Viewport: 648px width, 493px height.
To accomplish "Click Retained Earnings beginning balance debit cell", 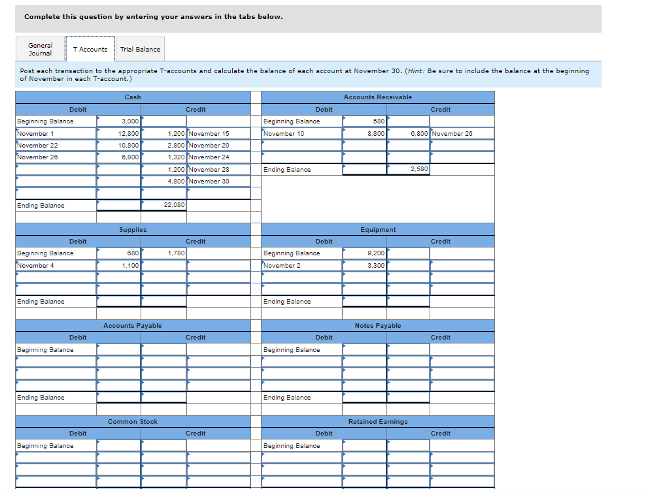I will tap(364, 446).
